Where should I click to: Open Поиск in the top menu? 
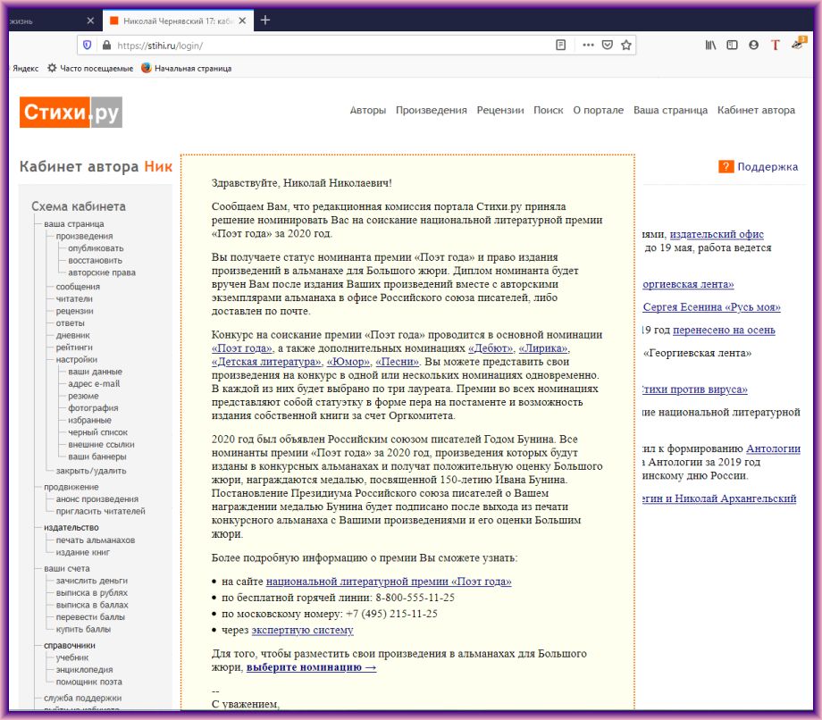[549, 110]
